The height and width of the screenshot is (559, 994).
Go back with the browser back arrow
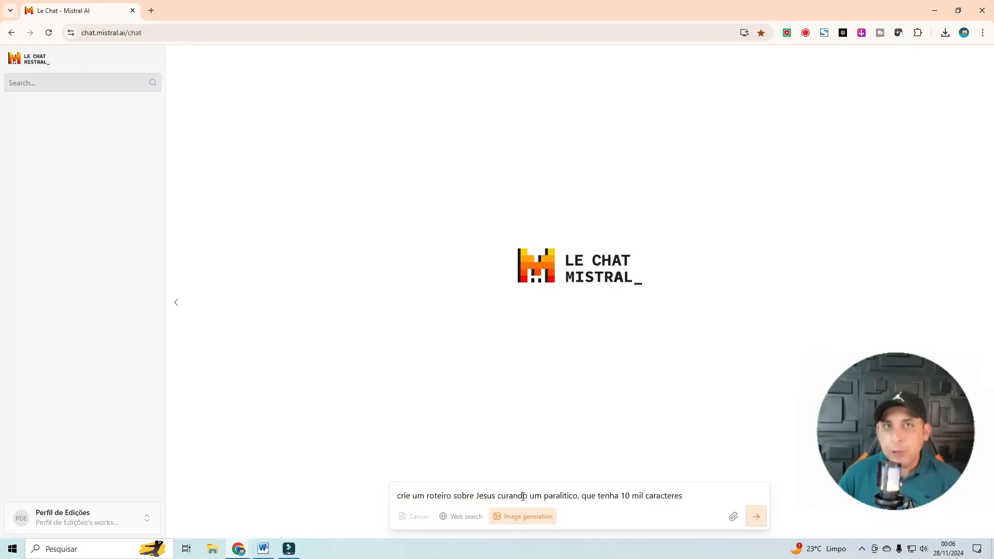[x=11, y=33]
